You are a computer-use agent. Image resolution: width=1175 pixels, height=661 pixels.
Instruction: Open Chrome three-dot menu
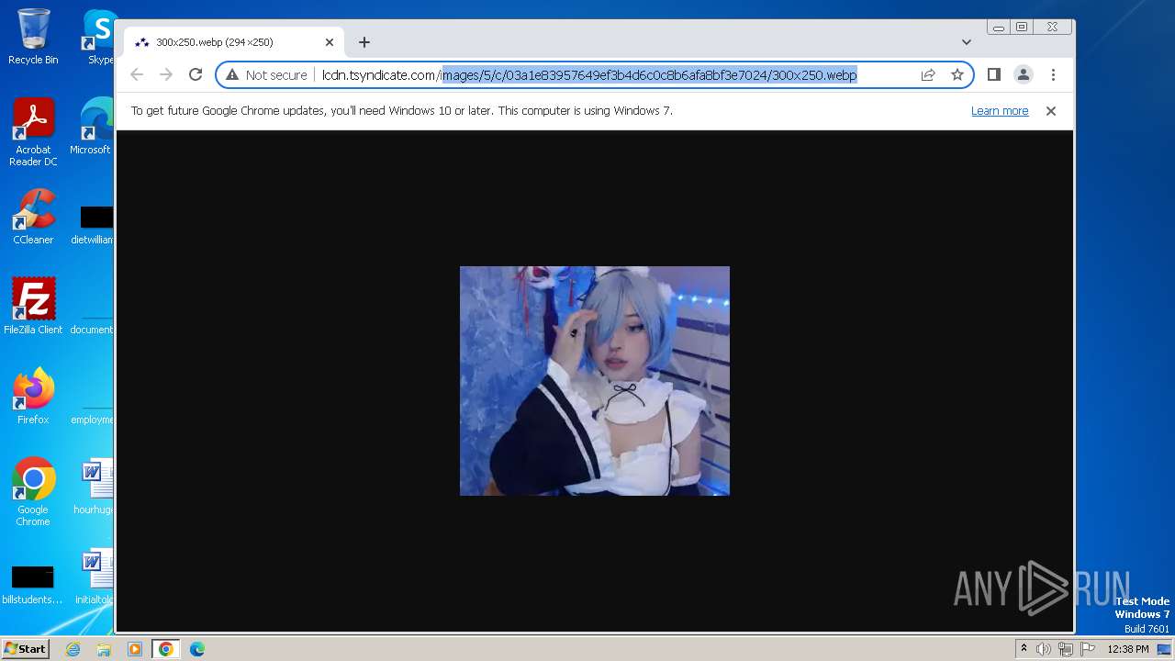pyautogui.click(x=1053, y=75)
